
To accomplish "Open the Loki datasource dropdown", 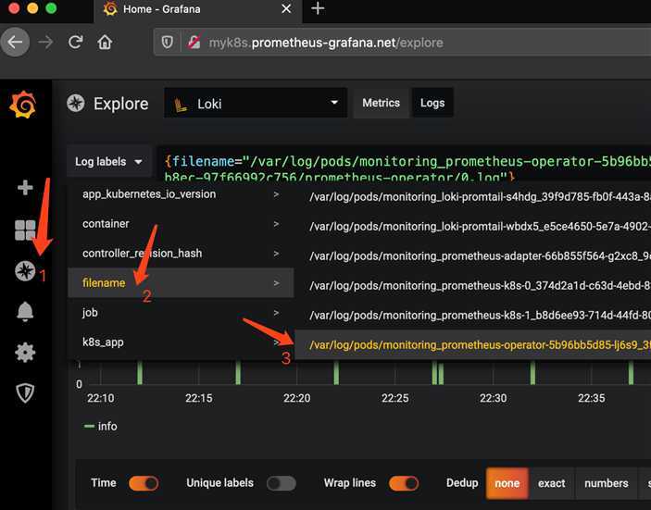I will (256, 103).
